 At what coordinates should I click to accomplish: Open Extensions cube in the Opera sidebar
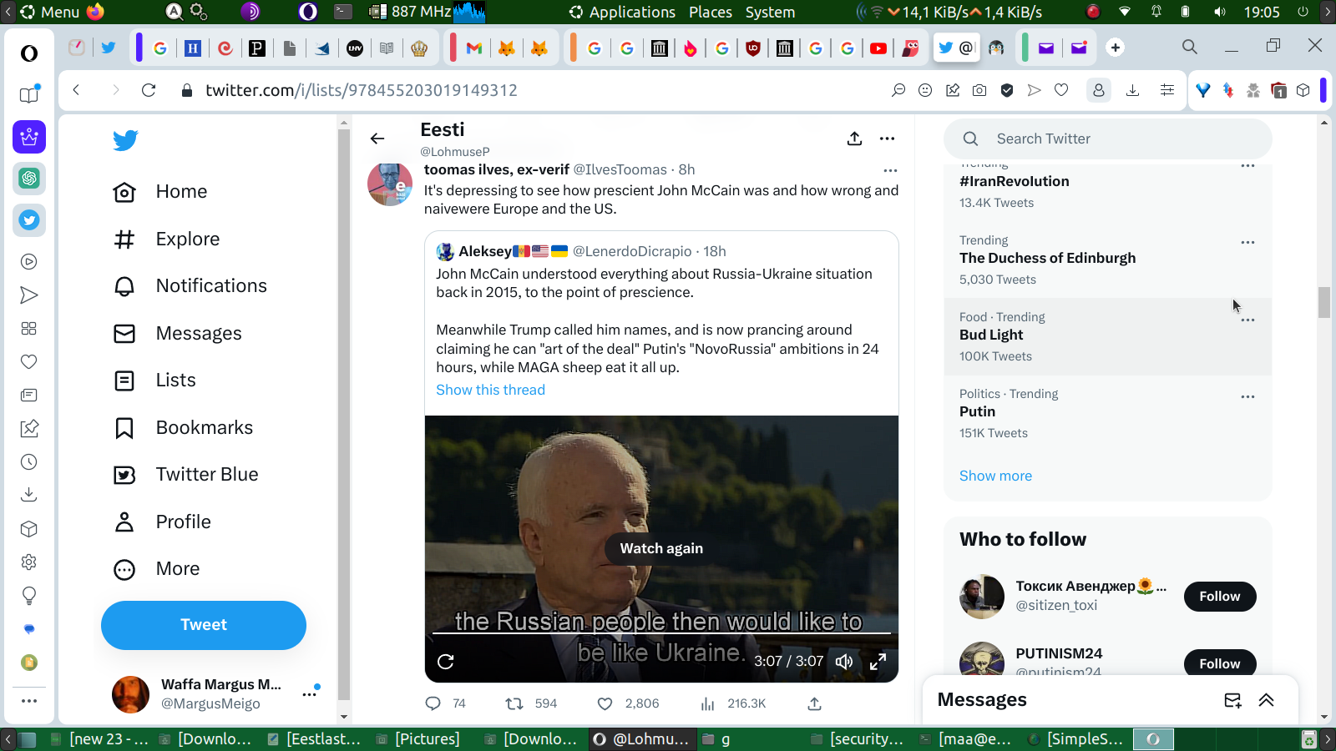[29, 529]
